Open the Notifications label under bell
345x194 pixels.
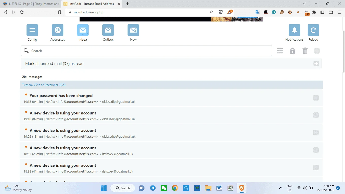tap(294, 40)
